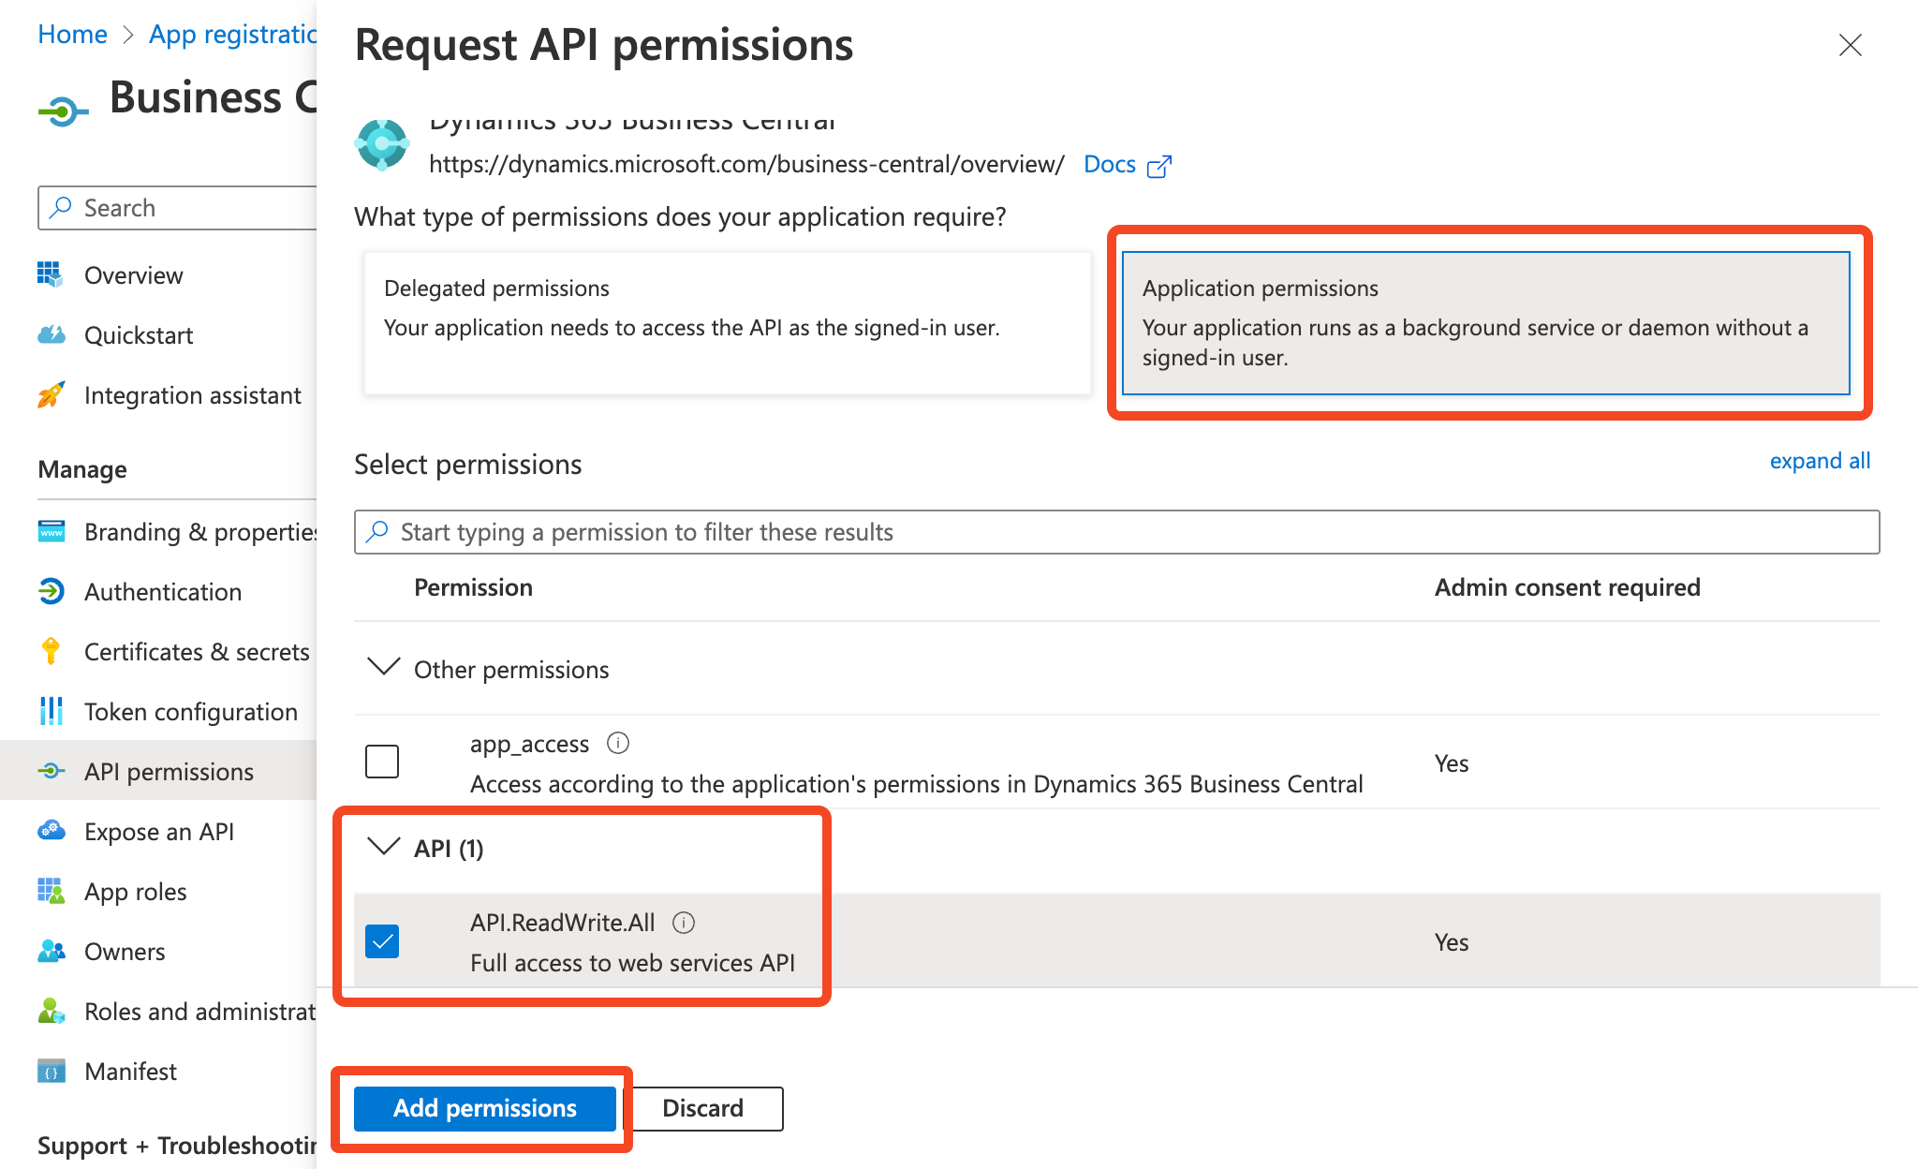Check the app_access permission checkbox

(382, 762)
